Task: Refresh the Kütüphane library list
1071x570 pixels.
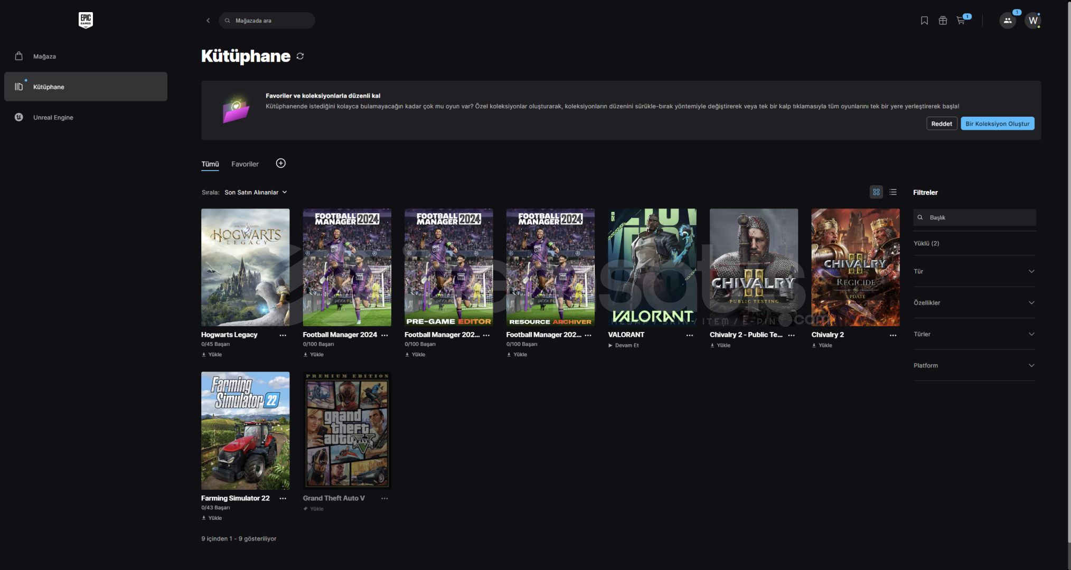Action: (x=300, y=56)
